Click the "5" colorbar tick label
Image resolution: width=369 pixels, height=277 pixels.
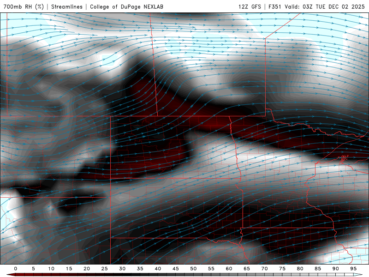(33, 269)
